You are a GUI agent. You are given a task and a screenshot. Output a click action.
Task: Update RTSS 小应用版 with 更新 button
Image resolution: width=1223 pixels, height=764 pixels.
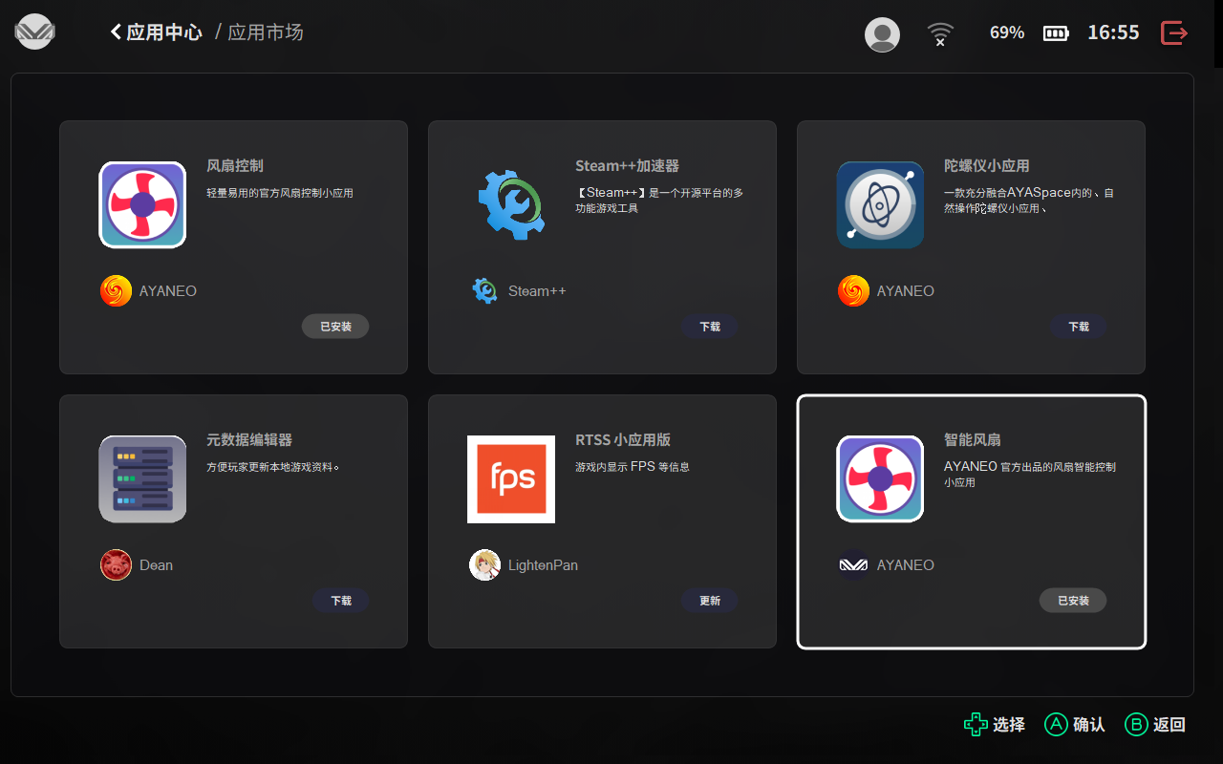click(710, 601)
